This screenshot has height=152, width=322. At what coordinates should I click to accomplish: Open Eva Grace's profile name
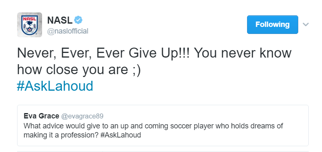click(x=41, y=116)
